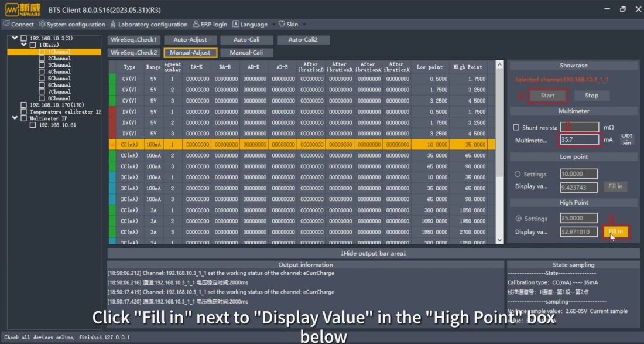Collapse the 1(Main) tree node
This screenshot has width=644, height=344.
point(23,45)
